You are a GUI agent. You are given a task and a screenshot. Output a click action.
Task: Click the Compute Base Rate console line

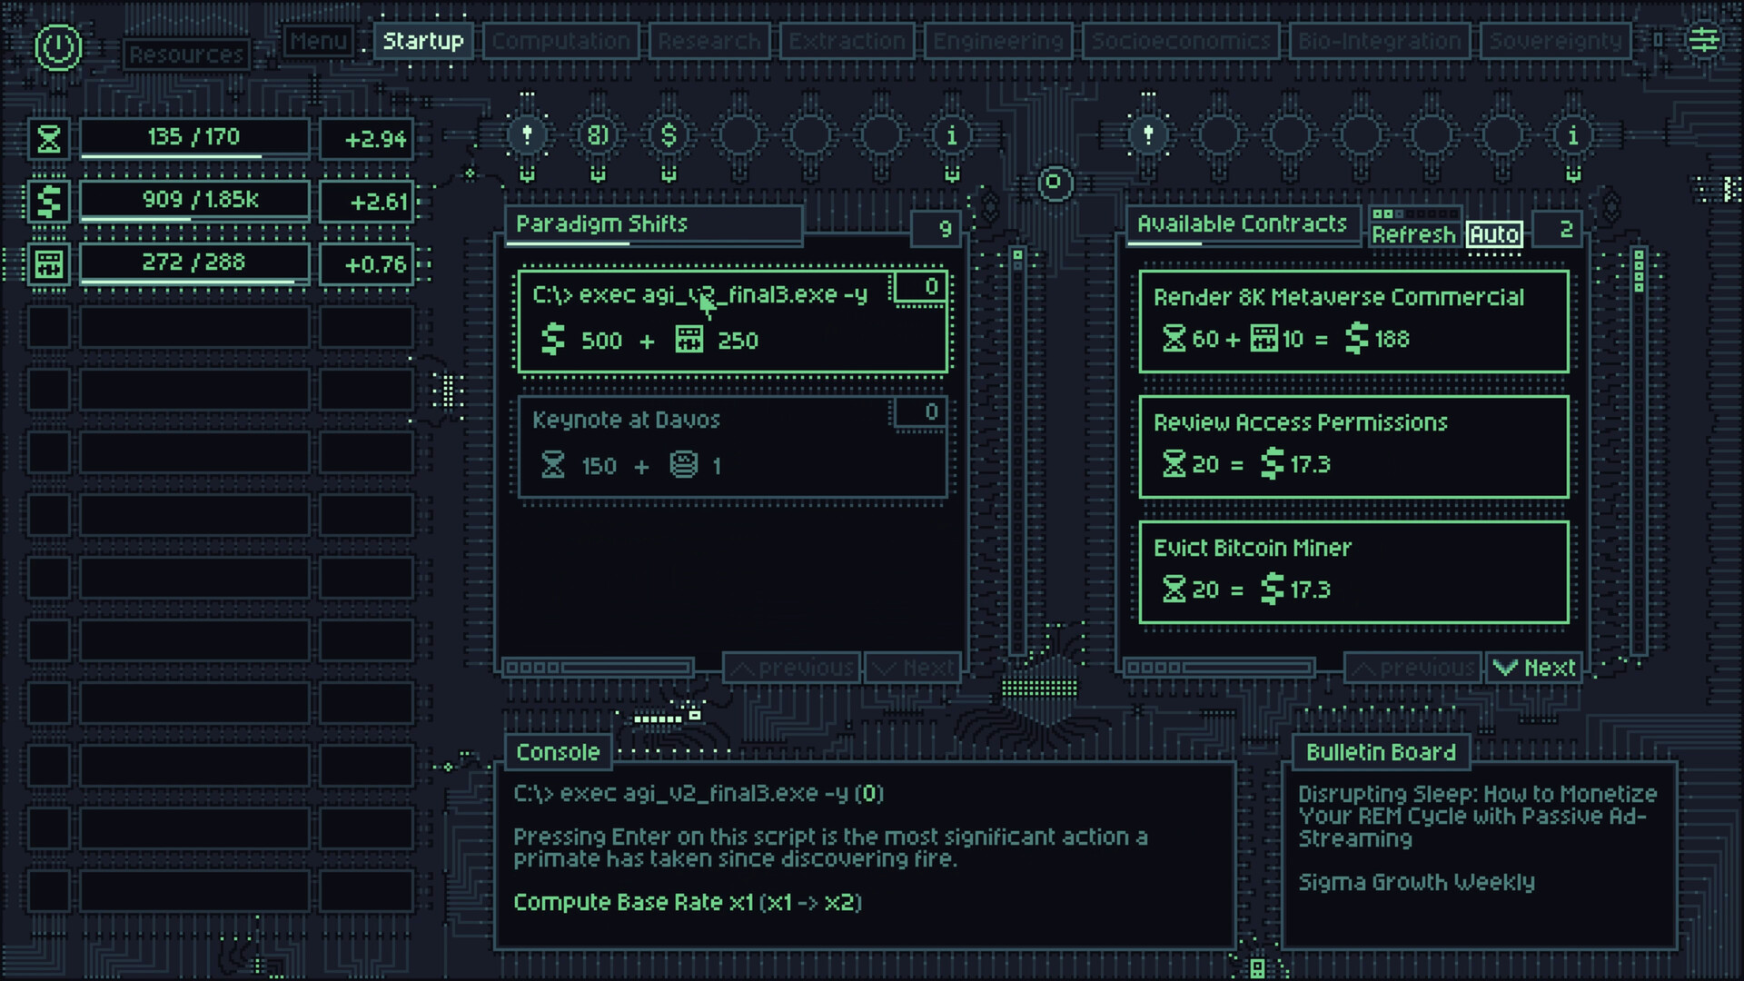coord(688,902)
